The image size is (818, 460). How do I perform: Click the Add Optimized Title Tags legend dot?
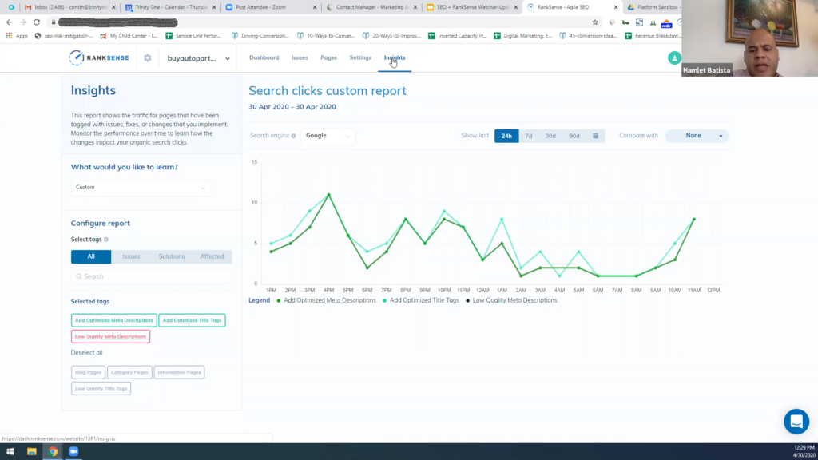click(384, 301)
